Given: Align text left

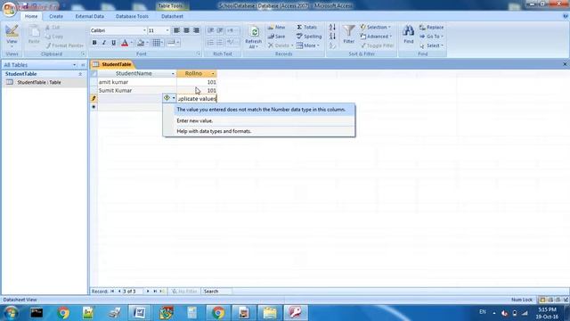Looking at the screenshot, I should (176, 30).
